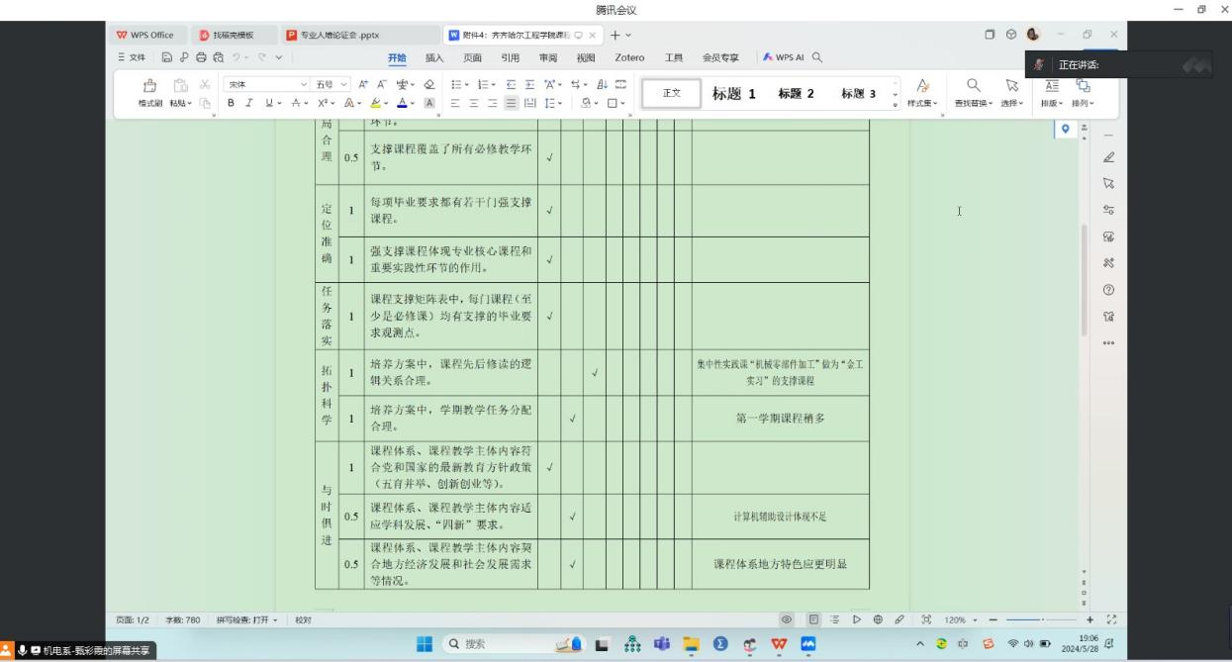The height and width of the screenshot is (662, 1232).
Task: Switch to the Insert (插入) ribbon tab
Action: point(434,57)
